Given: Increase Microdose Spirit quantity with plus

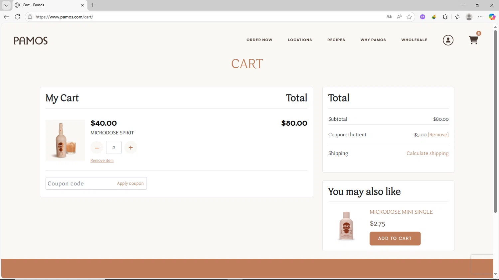Looking at the screenshot, I should [131, 148].
